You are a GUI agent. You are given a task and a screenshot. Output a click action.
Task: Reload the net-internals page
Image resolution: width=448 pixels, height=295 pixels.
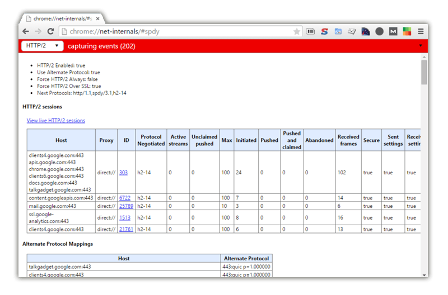click(x=50, y=31)
